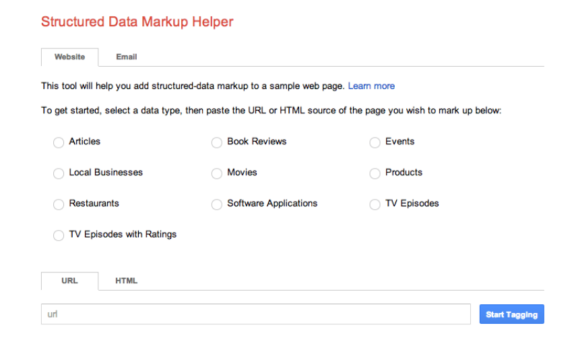Select the URL input tab
The width and height of the screenshot is (574, 346).
tap(69, 281)
